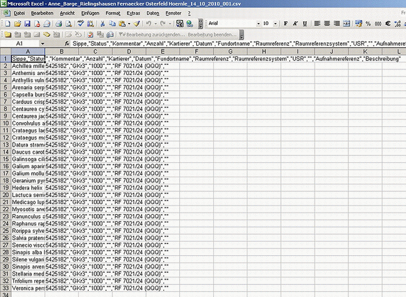Viewport: 406px width, 297px height.
Task: Open the Format menu
Action: pos(113,13)
